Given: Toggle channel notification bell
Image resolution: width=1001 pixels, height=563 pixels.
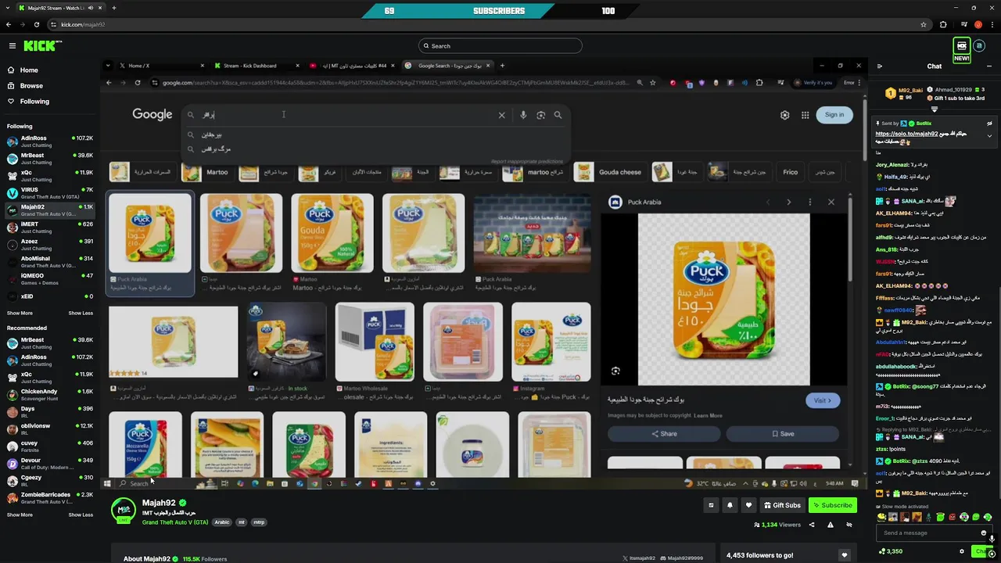Looking at the screenshot, I should tap(730, 505).
